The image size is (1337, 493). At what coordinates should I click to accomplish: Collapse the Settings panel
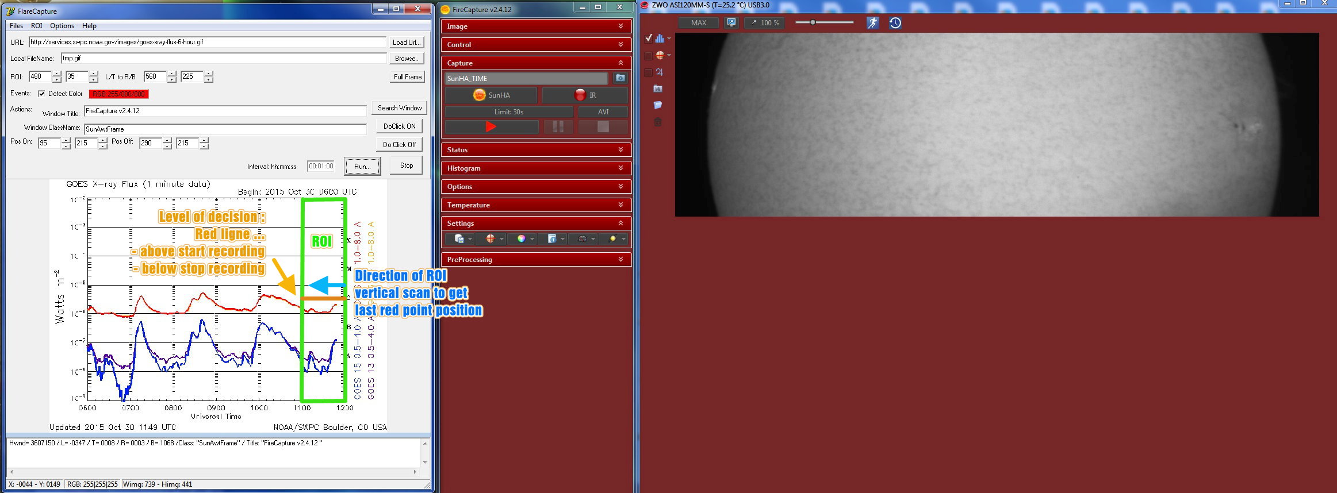pyautogui.click(x=536, y=223)
